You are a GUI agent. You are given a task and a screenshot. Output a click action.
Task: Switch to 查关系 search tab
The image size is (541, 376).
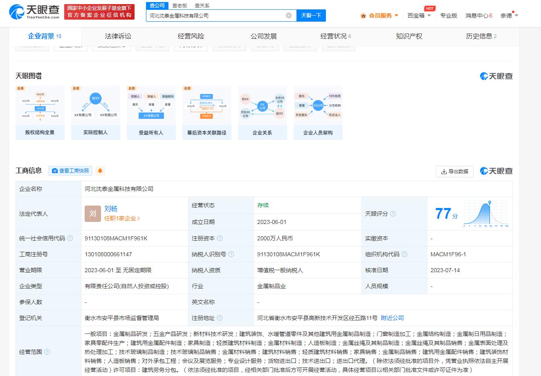click(x=202, y=5)
